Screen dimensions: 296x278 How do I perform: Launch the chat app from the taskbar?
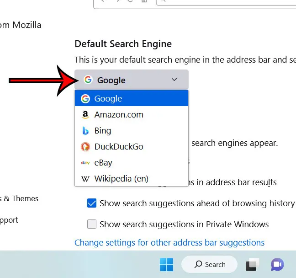(x=277, y=264)
